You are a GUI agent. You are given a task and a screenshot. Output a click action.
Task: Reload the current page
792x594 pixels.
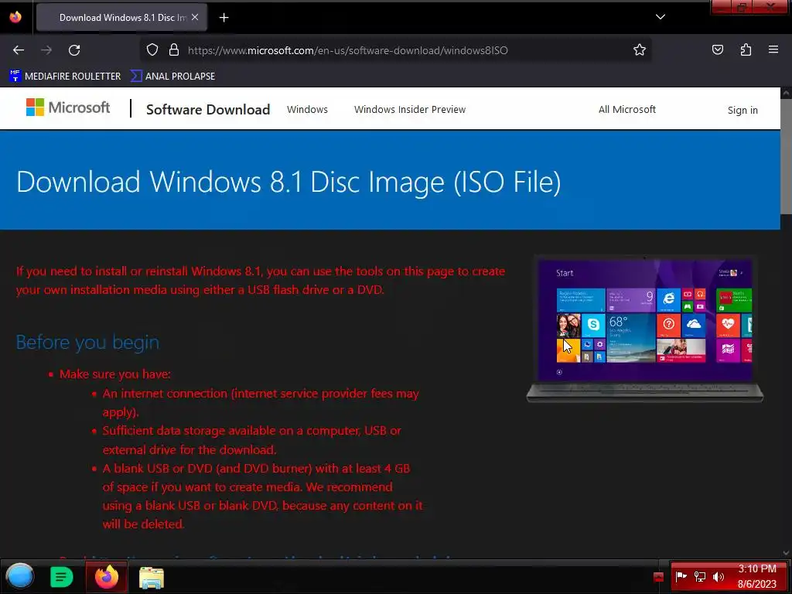click(74, 50)
